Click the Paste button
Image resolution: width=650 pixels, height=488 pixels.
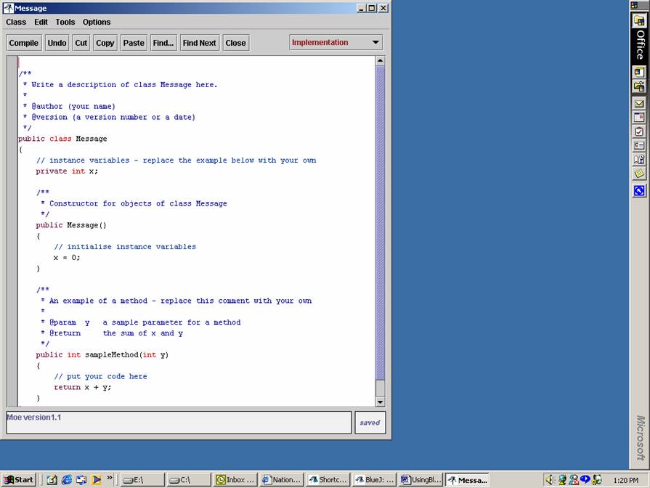click(134, 43)
